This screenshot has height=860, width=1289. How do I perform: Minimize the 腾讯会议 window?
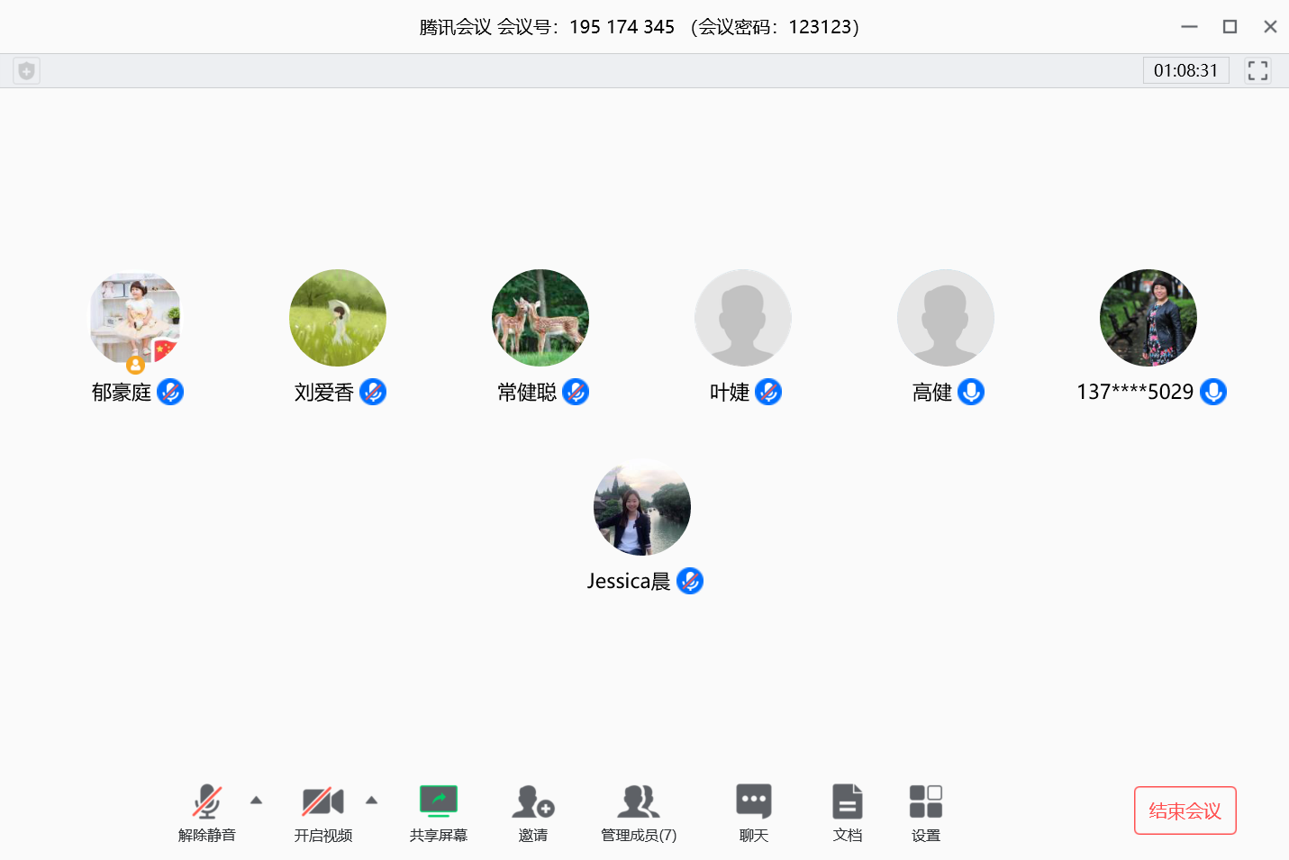coord(1189,27)
